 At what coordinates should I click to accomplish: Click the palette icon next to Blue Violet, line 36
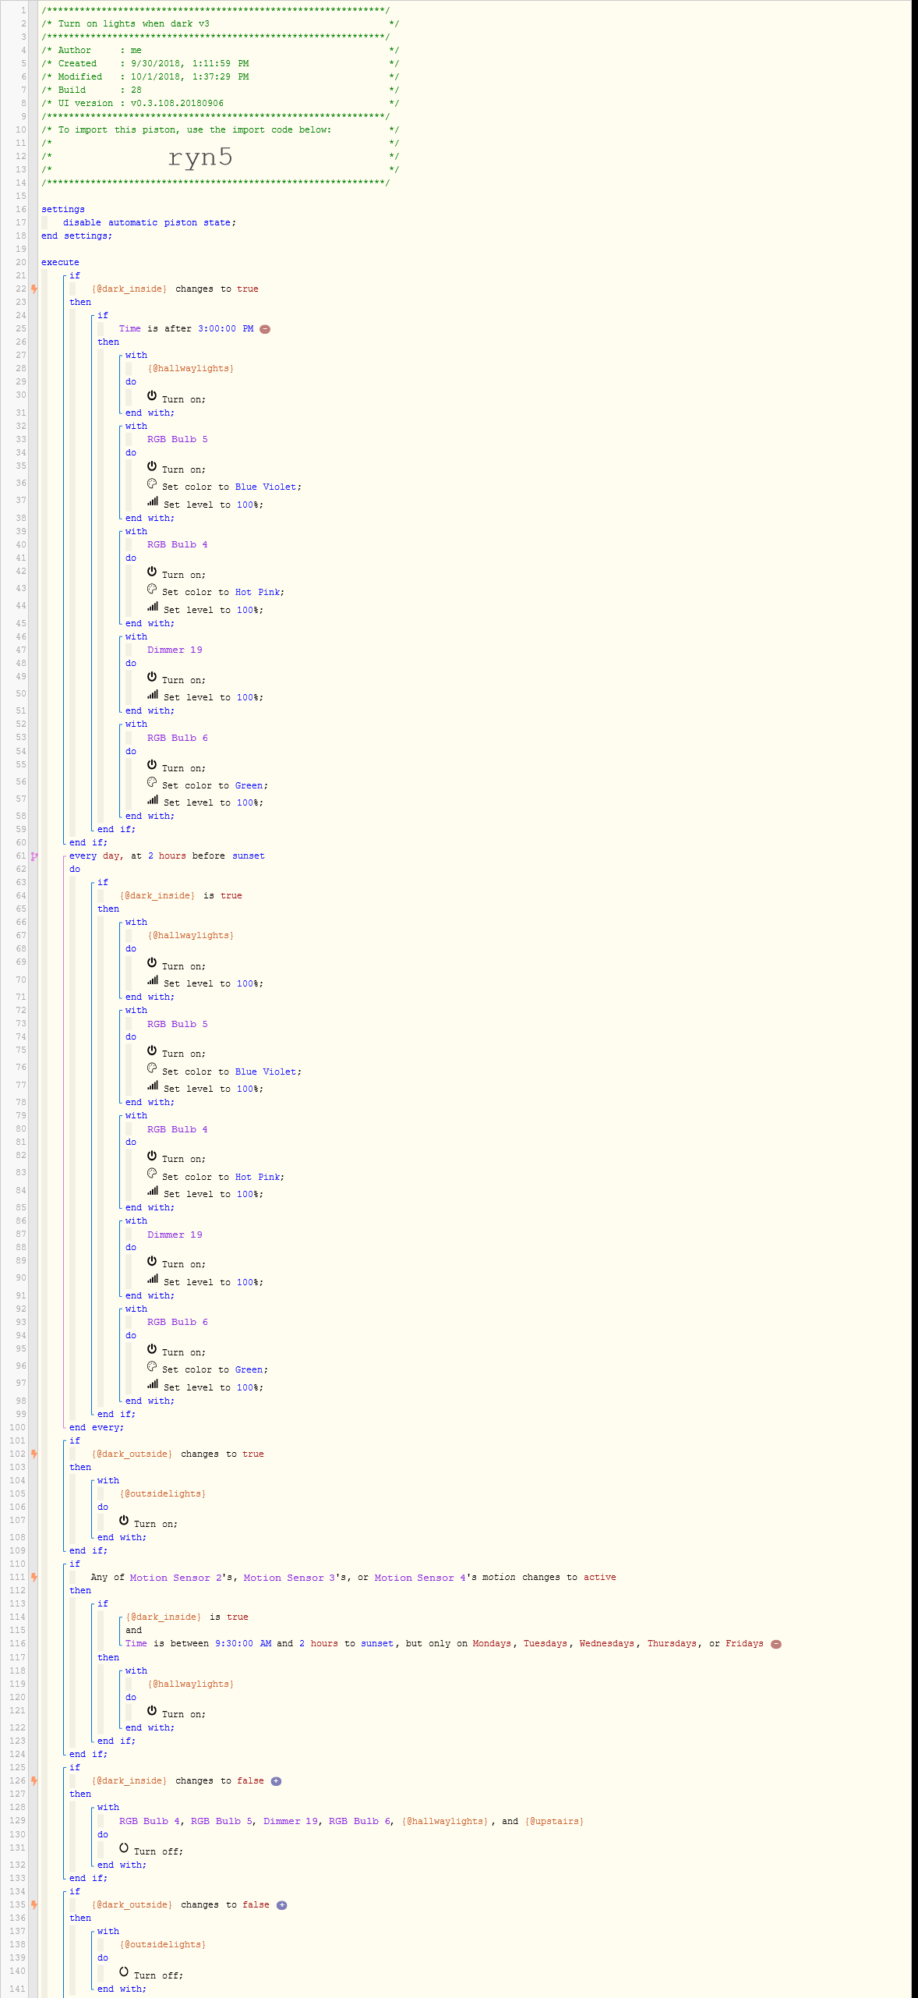[x=152, y=484]
